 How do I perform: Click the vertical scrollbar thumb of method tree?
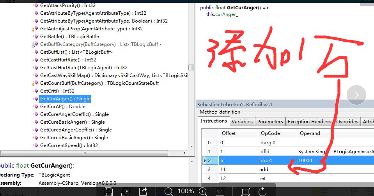(191, 68)
